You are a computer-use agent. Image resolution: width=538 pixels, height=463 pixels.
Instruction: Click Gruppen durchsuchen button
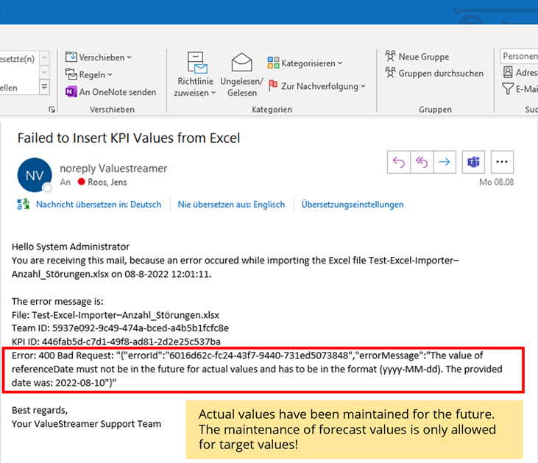(x=433, y=73)
